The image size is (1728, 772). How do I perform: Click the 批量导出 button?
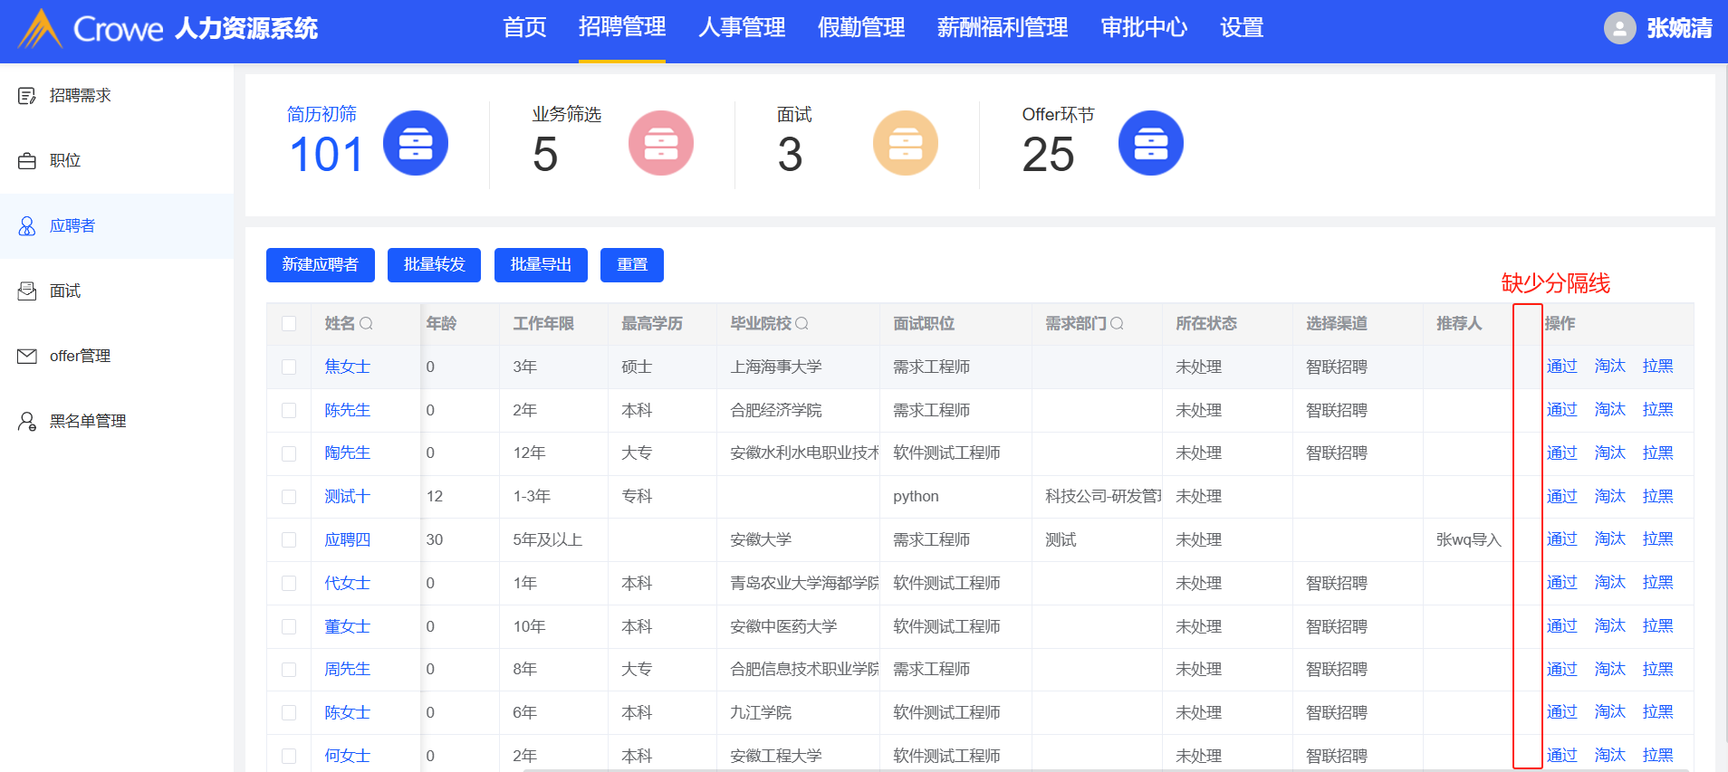541,265
